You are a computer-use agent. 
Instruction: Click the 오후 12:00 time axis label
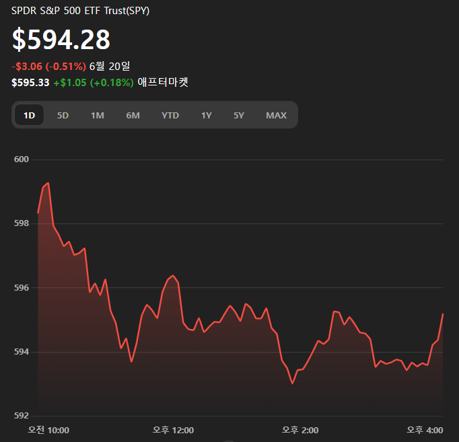(173, 430)
